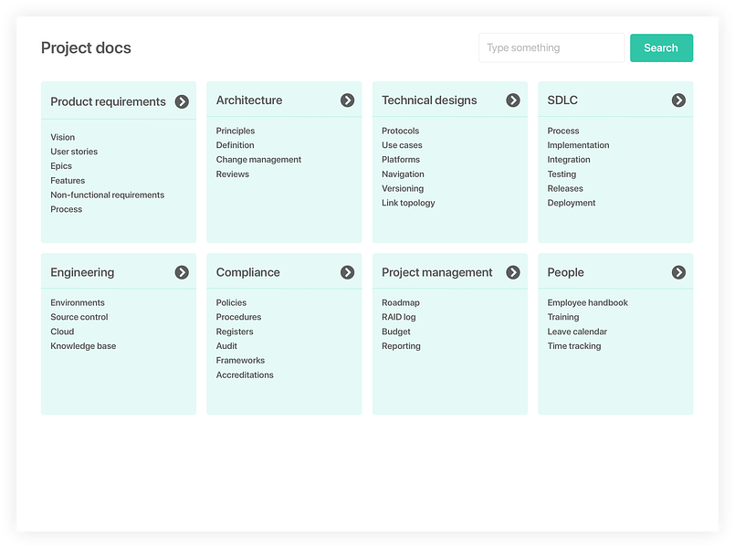The image size is (735, 548).
Task: Open the Releases link
Action: [565, 188]
